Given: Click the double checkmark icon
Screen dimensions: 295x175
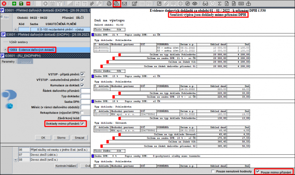Looking at the screenshot, I should pyautogui.click(x=92, y=3).
